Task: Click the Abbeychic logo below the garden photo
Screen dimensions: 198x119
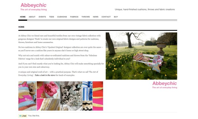Action: [x=165, y=85]
